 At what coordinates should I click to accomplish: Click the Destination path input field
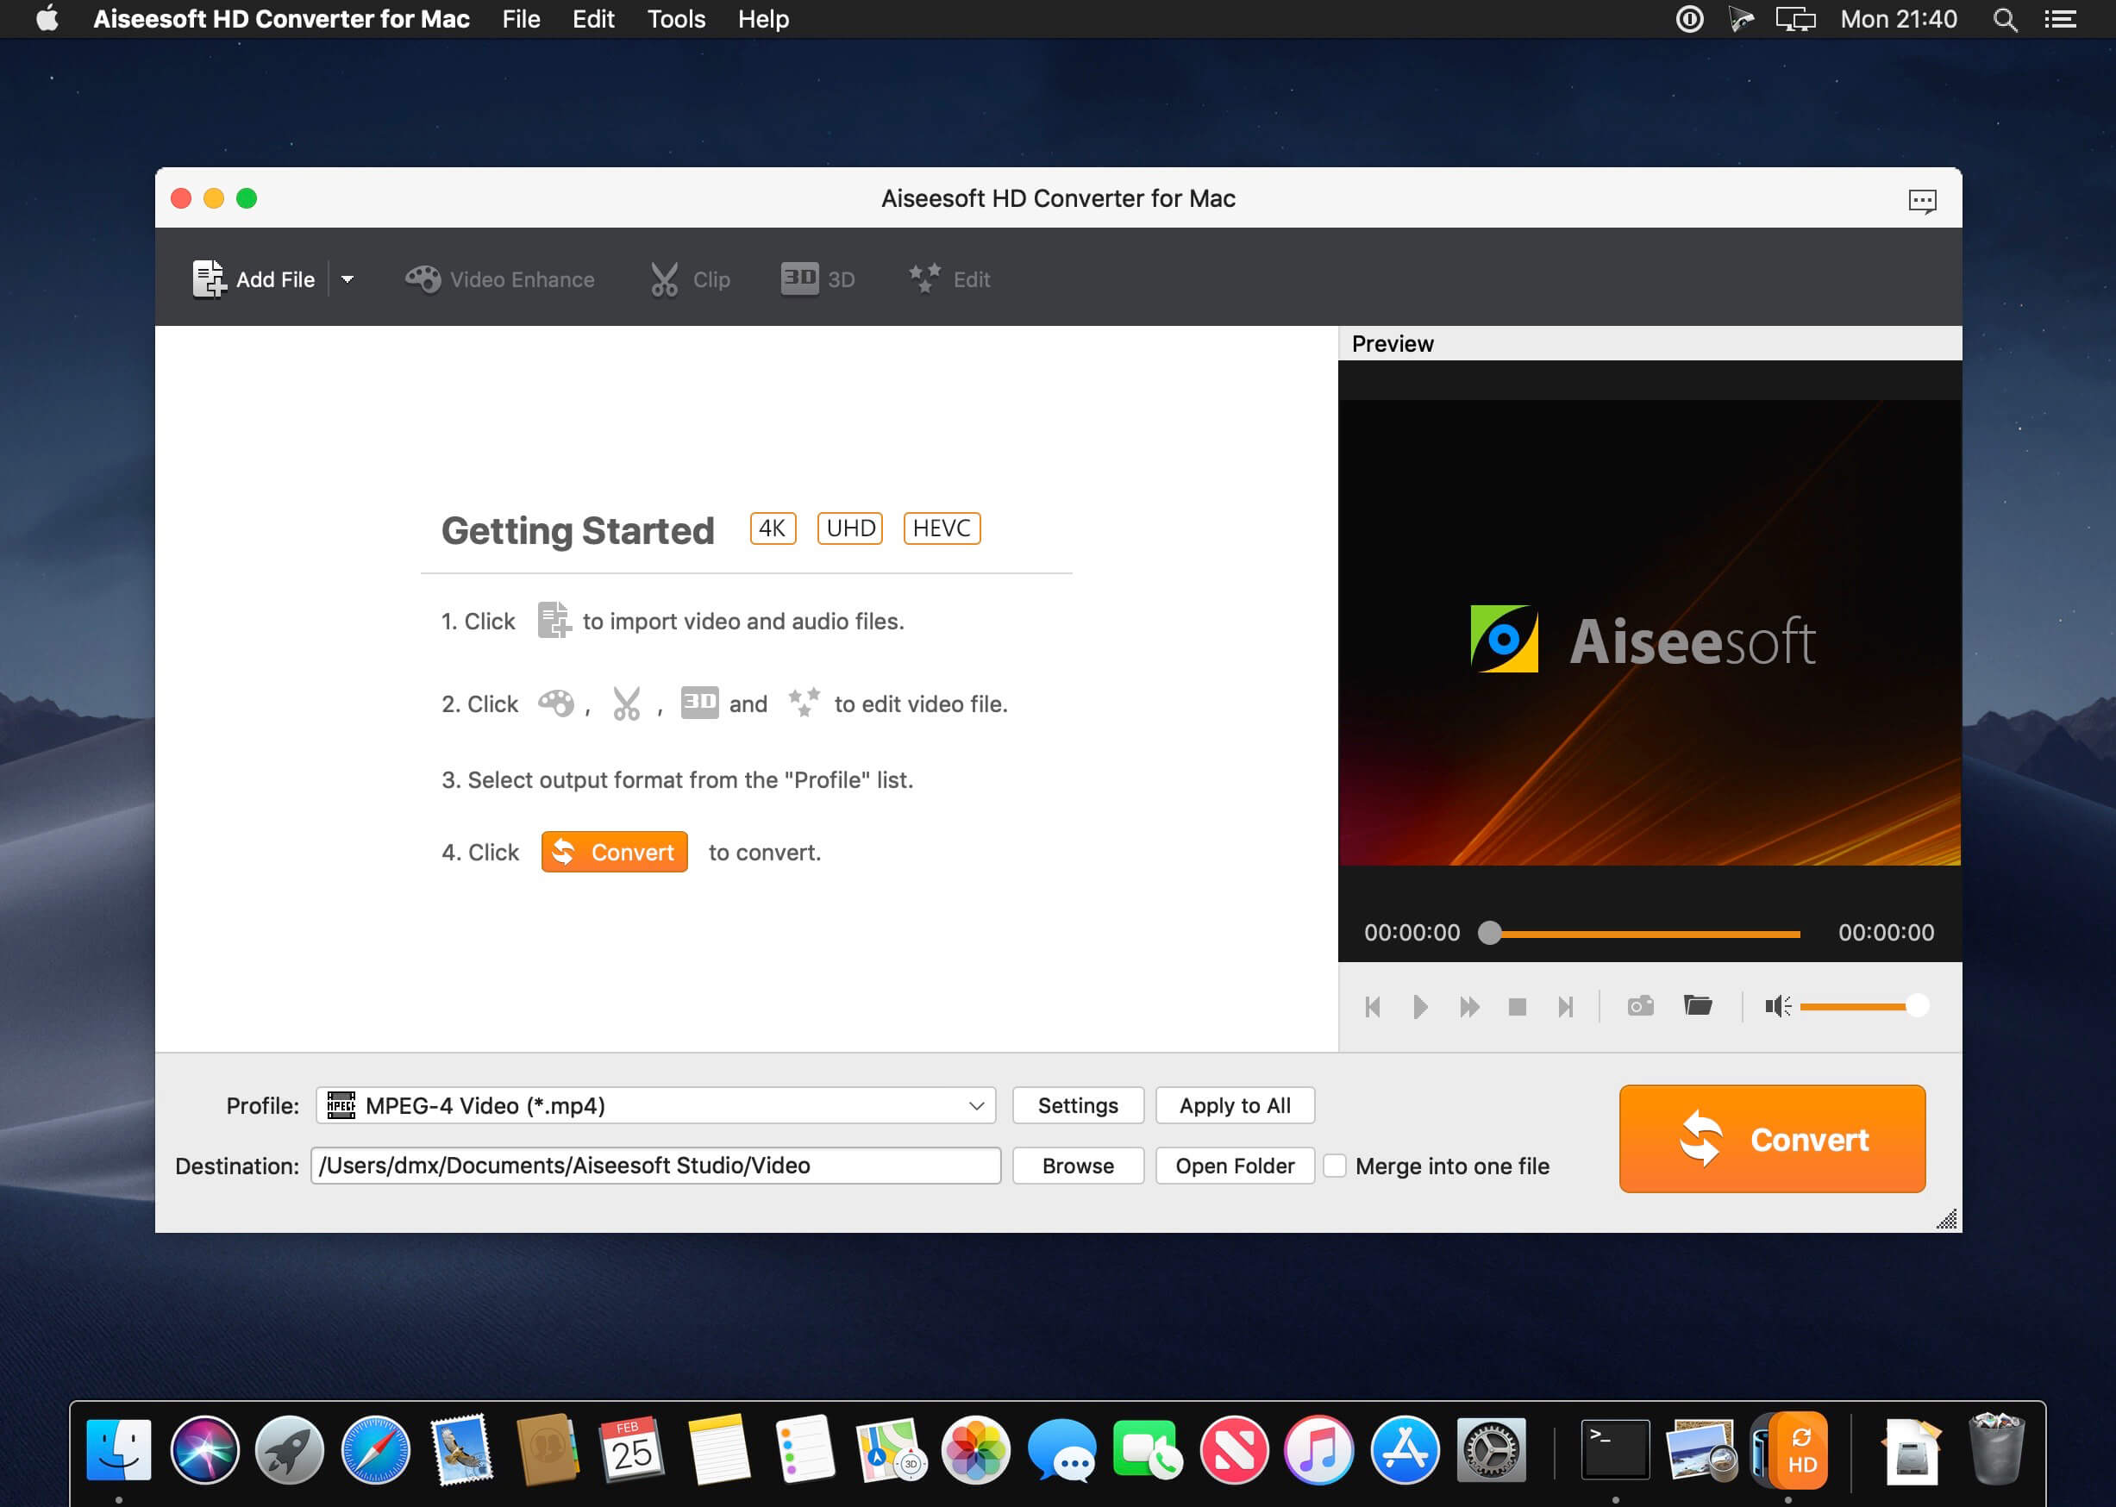click(655, 1166)
